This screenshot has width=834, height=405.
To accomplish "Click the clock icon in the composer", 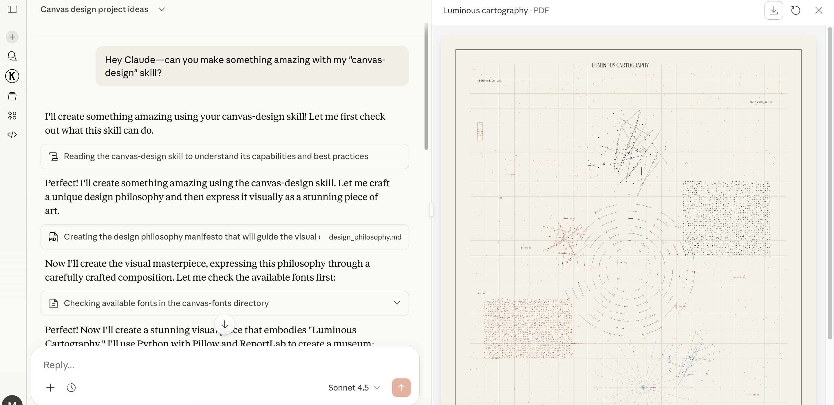I will click(71, 388).
